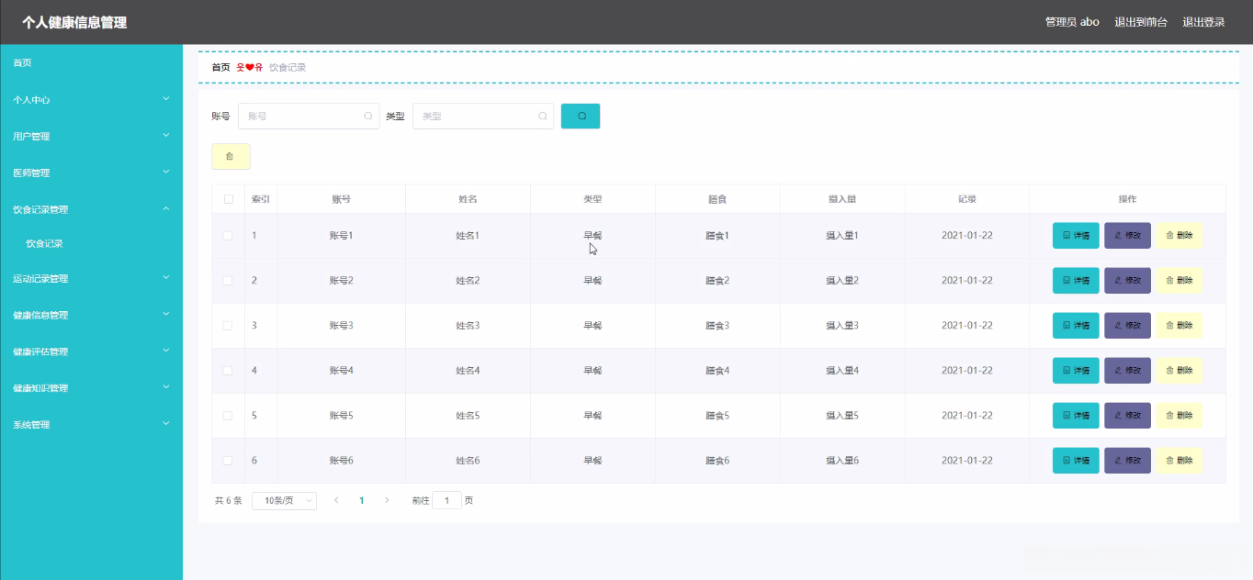Click 修改 for row 账号2
The width and height of the screenshot is (1253, 580).
coord(1127,281)
